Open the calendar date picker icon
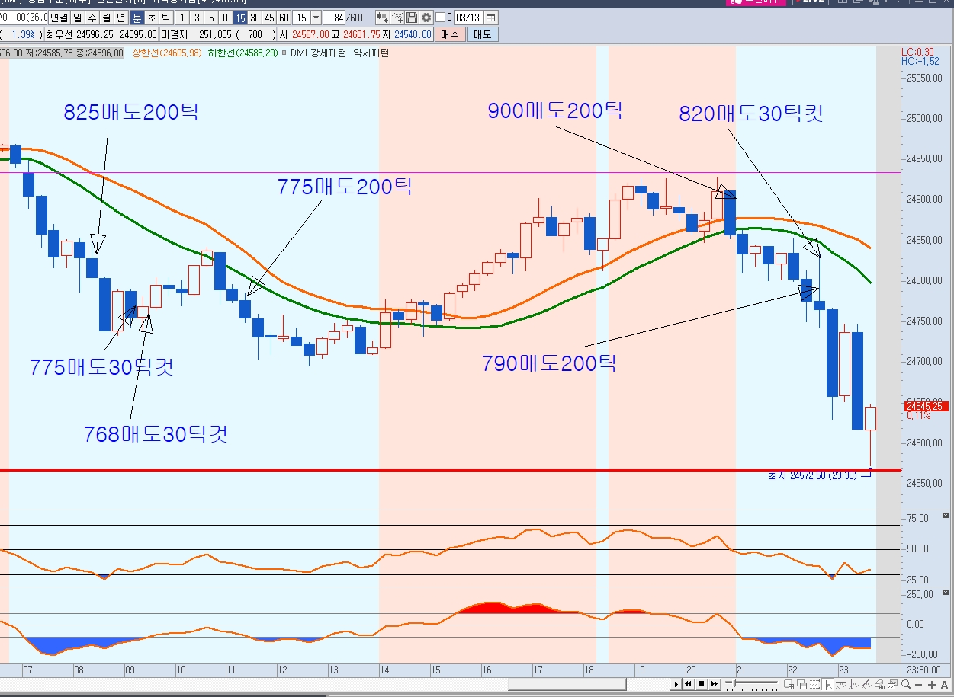The height and width of the screenshot is (697, 954). 490,18
